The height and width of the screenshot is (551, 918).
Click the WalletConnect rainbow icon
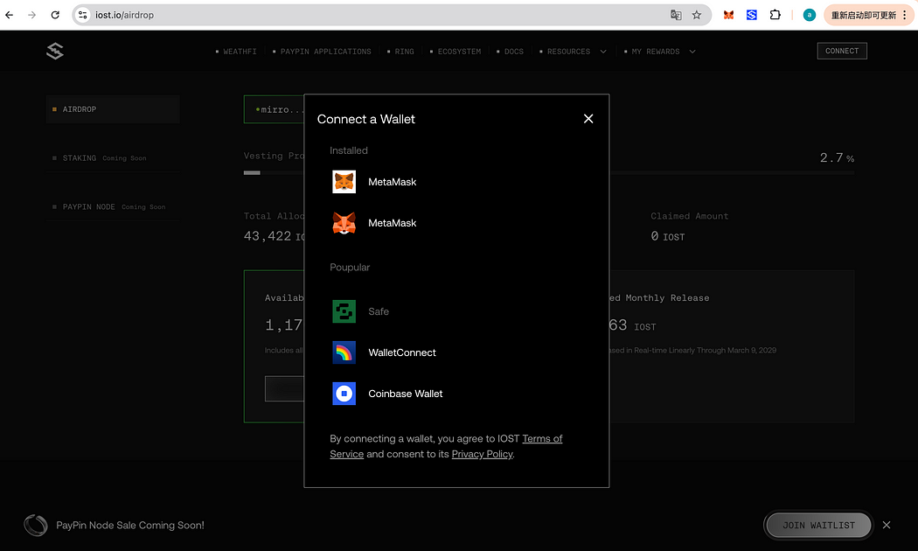coord(344,352)
